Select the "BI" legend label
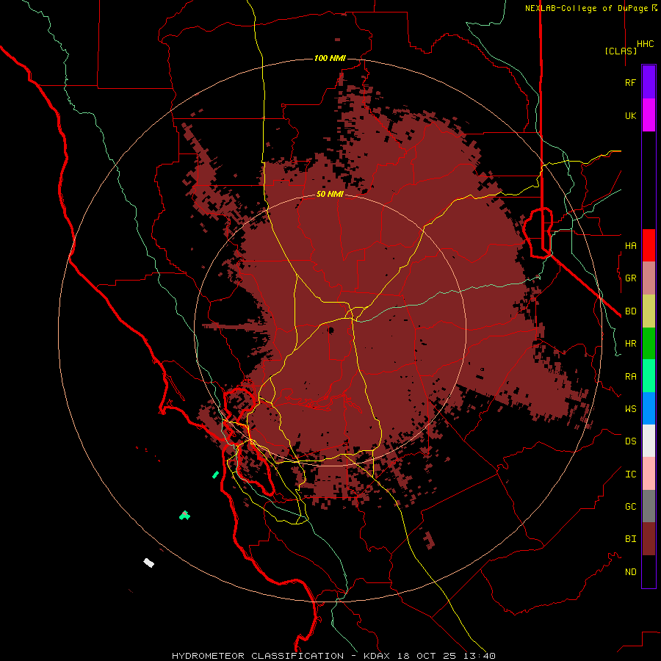This screenshot has width=661, height=661. coord(630,539)
